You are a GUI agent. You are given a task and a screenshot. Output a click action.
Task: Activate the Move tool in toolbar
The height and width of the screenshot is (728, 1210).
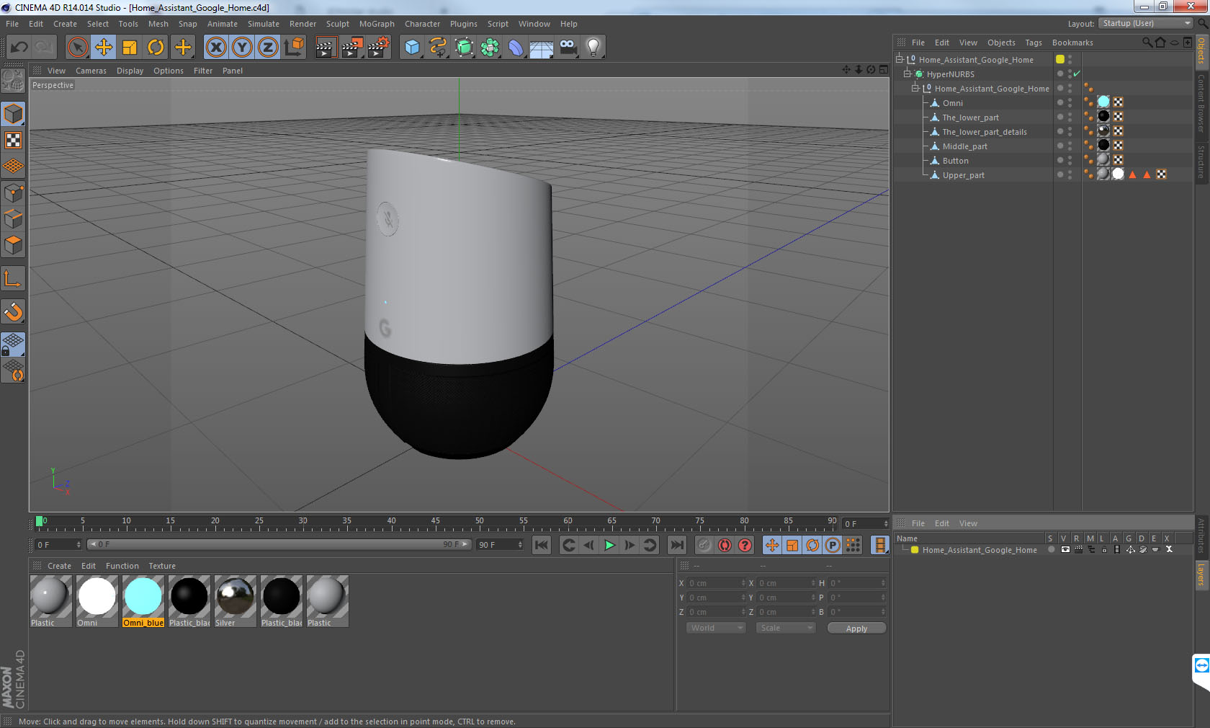104,48
